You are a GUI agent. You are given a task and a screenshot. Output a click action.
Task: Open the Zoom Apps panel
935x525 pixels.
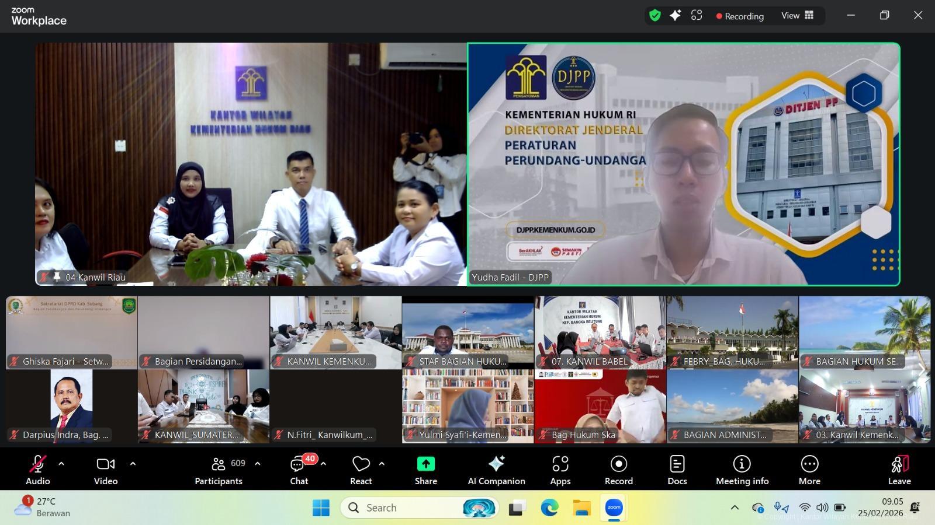tap(560, 469)
